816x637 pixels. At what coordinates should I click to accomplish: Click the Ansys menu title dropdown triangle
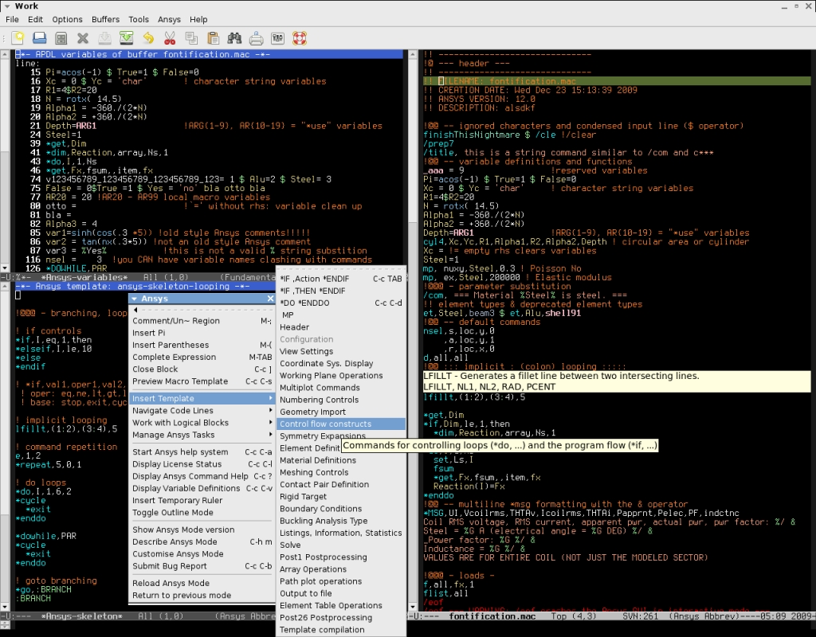pyautogui.click(x=134, y=299)
